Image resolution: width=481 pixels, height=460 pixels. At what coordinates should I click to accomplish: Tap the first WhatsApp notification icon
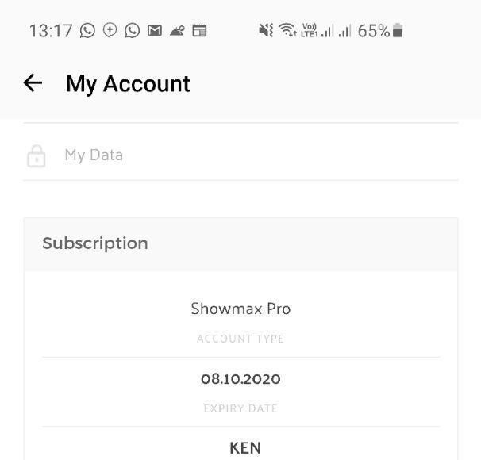[87, 31]
